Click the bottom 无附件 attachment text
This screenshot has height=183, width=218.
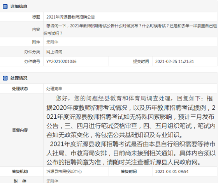(52, 181)
